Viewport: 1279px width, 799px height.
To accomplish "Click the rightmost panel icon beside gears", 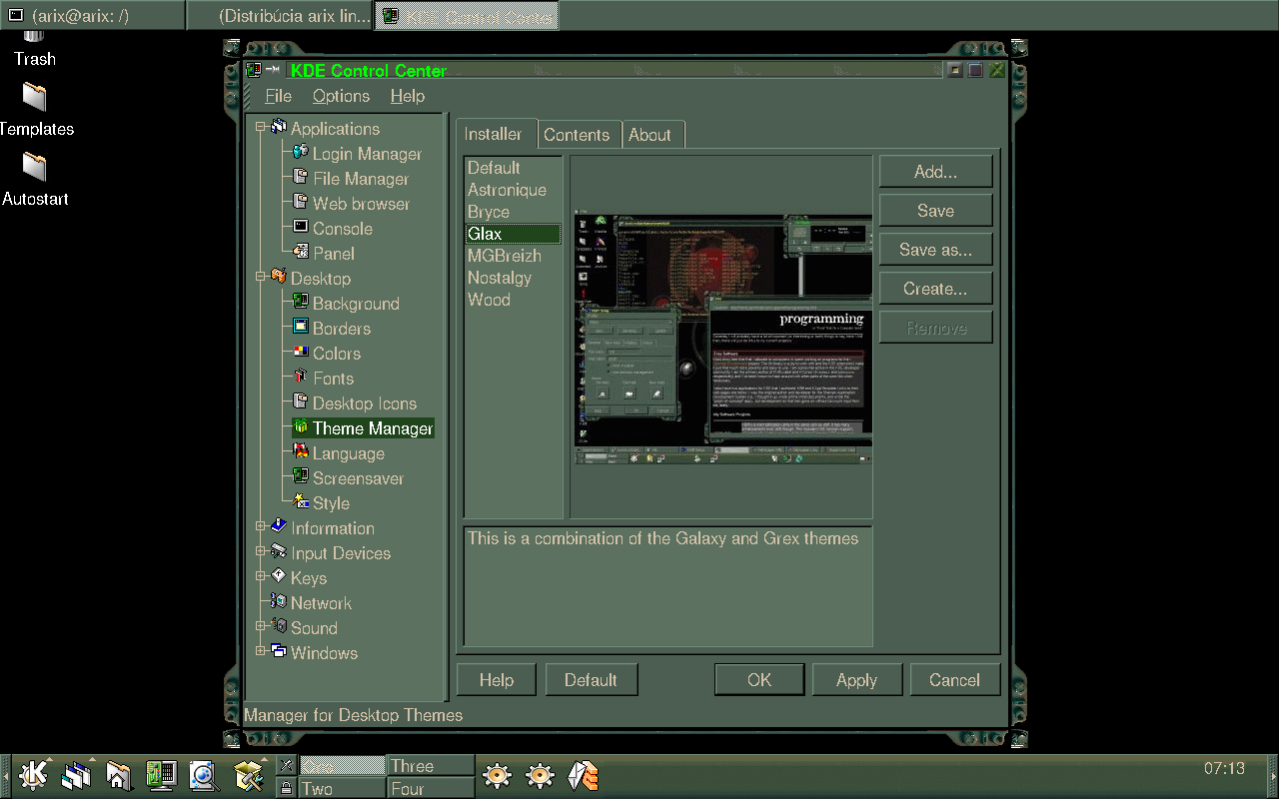I will tap(584, 775).
